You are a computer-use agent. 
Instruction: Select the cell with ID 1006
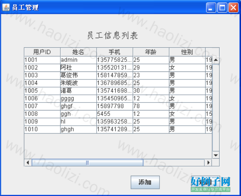tap(42, 99)
